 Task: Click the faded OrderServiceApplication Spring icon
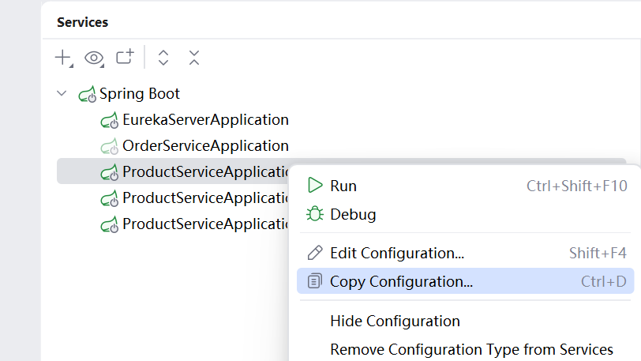point(109,146)
